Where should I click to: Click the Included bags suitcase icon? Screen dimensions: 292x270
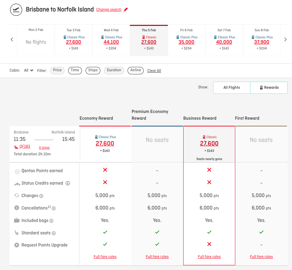coord(17,220)
